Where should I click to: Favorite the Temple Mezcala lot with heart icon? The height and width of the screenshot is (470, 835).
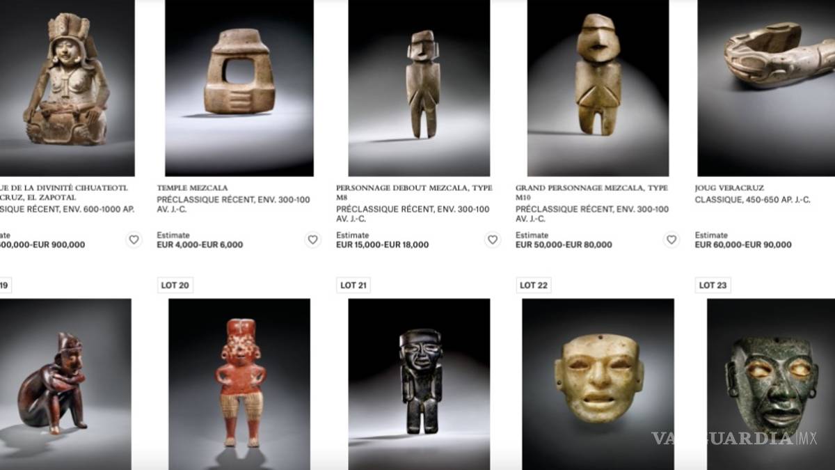(313, 240)
